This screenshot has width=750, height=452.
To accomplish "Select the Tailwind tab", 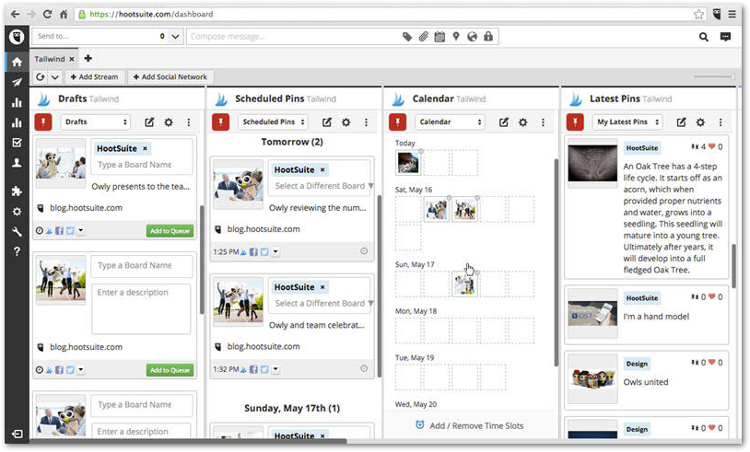I will [x=49, y=59].
